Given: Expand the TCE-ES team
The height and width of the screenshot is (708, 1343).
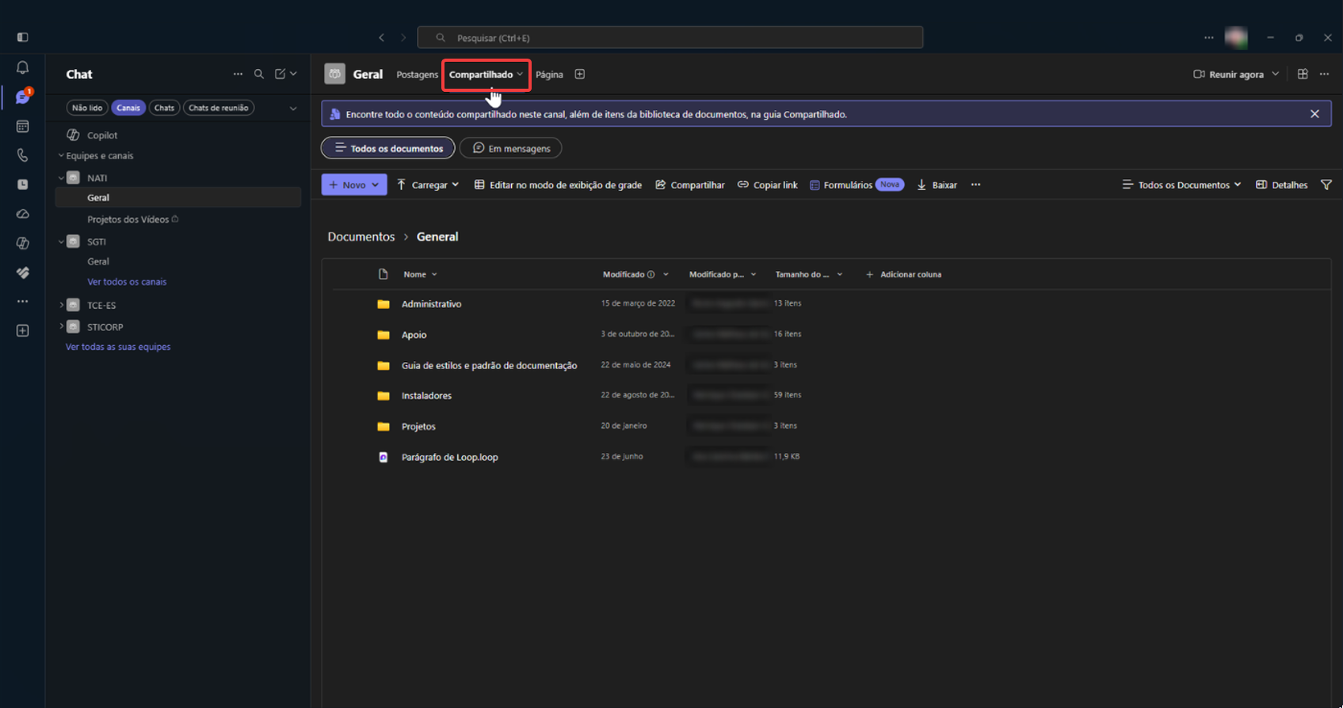Looking at the screenshot, I should [61, 305].
